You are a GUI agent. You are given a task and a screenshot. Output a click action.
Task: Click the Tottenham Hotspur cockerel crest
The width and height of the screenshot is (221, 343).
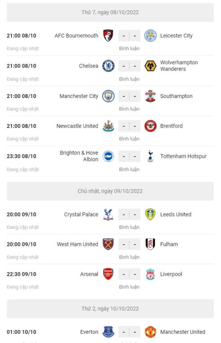[151, 156]
